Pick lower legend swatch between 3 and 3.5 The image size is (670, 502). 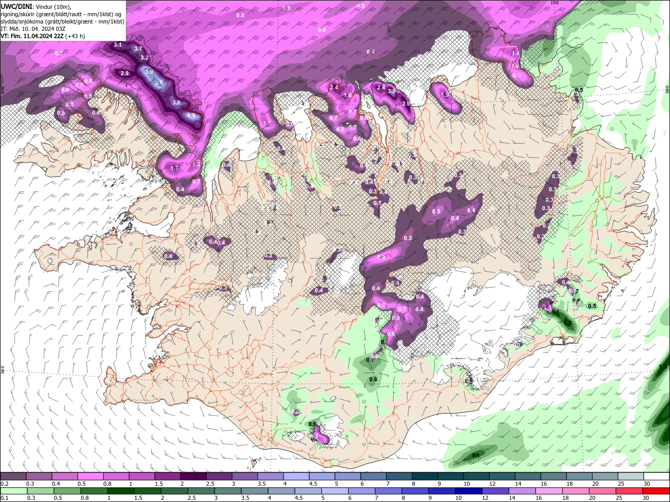tap(227, 491)
